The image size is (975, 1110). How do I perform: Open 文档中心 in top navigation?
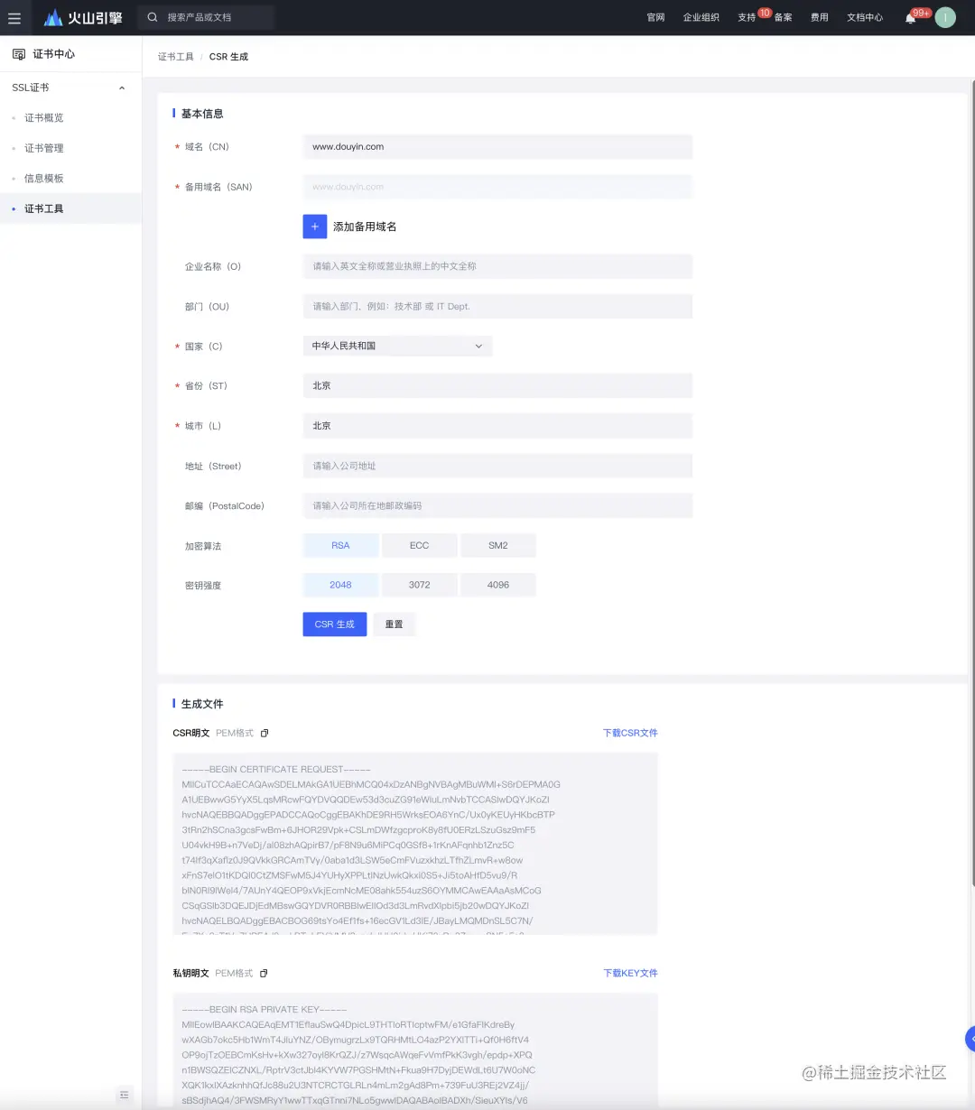[864, 18]
